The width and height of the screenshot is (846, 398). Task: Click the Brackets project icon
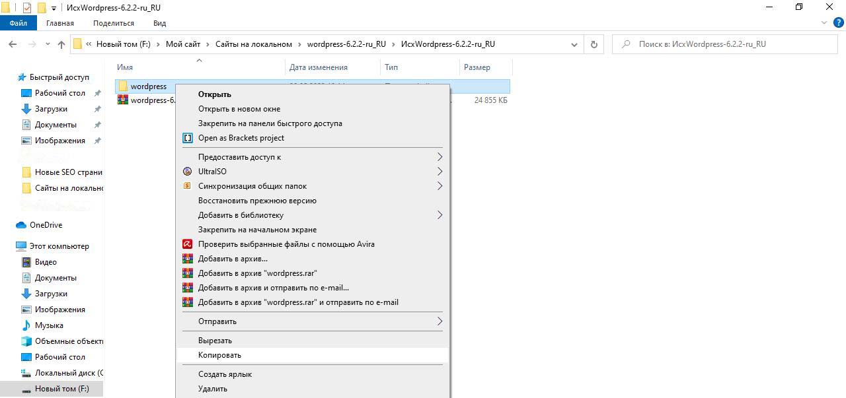(x=187, y=138)
